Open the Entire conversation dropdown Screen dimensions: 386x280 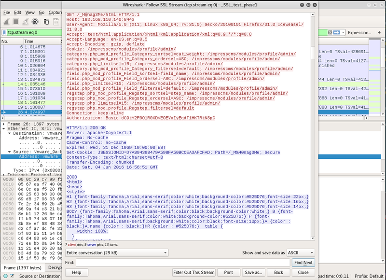click(117, 252)
